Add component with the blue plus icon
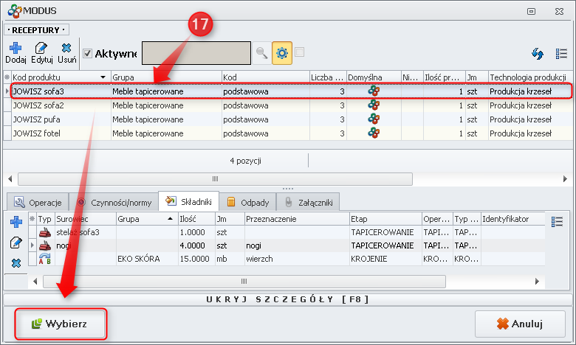Image resolution: width=576 pixels, height=345 pixels. (16, 222)
